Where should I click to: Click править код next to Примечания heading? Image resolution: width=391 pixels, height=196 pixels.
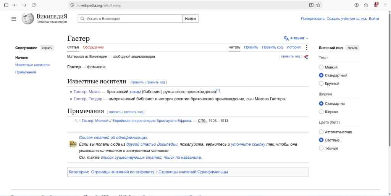(133, 112)
